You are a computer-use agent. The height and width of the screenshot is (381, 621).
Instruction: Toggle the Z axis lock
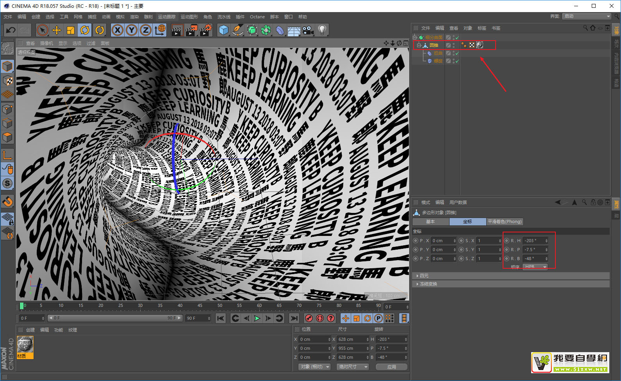146,30
